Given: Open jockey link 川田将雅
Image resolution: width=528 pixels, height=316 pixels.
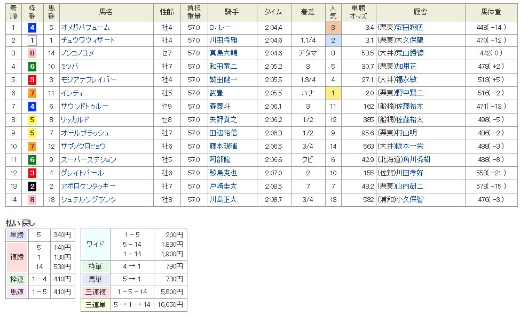Looking at the screenshot, I should pyautogui.click(x=223, y=40).
